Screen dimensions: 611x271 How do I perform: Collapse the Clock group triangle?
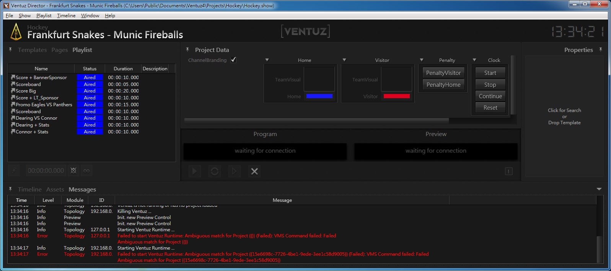(x=474, y=60)
